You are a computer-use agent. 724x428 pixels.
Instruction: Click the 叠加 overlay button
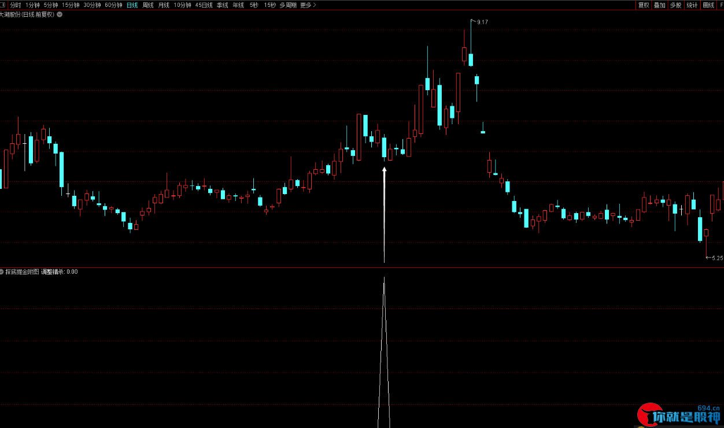660,5
